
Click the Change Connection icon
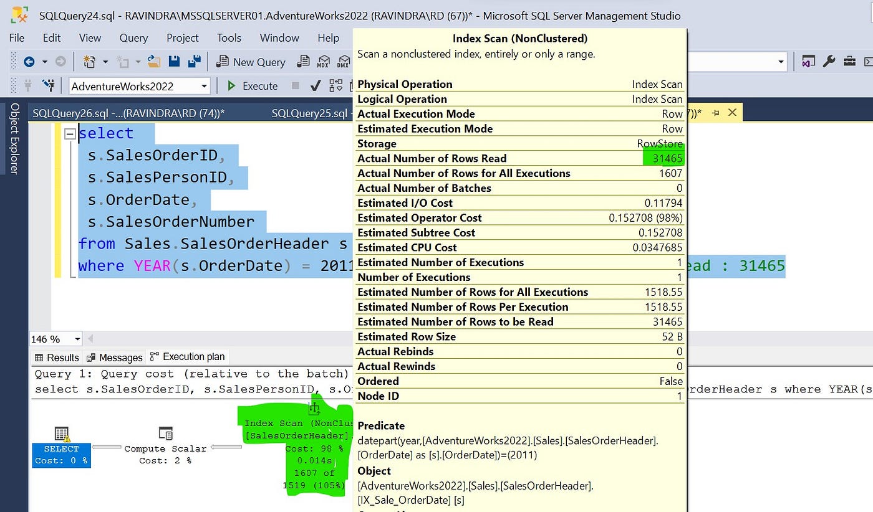[48, 85]
